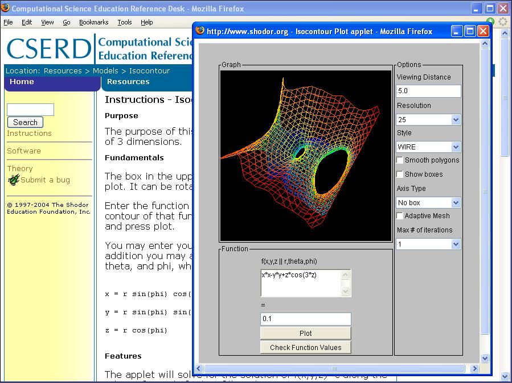
Task: Click the CSERD logo
Action: [48, 49]
